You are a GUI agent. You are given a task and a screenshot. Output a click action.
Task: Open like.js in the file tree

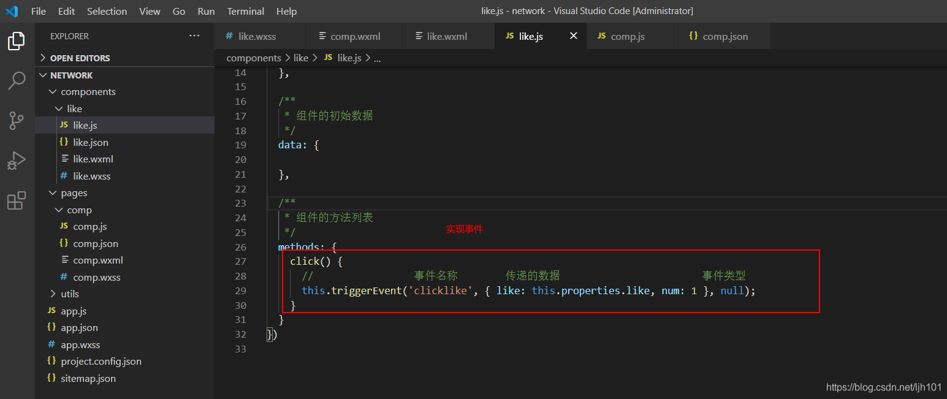(124, 125)
